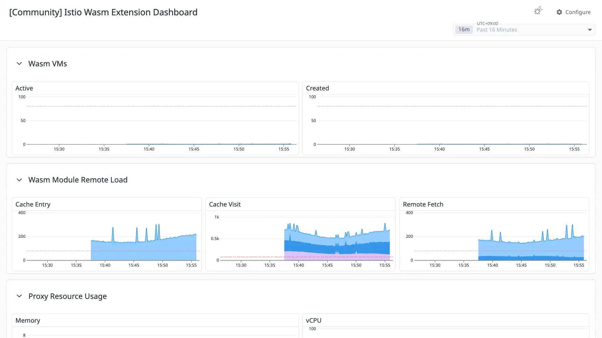The height and width of the screenshot is (338, 602).
Task: Select the Memory widget title
Action: coord(28,320)
